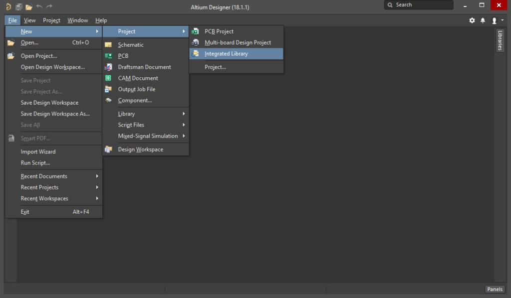Open notifications bell icon
Image resolution: width=511 pixels, height=298 pixels.
pos(483,20)
